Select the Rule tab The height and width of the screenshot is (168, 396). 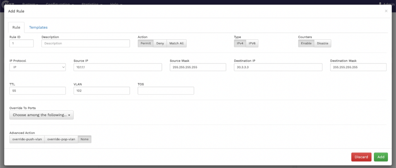16,27
